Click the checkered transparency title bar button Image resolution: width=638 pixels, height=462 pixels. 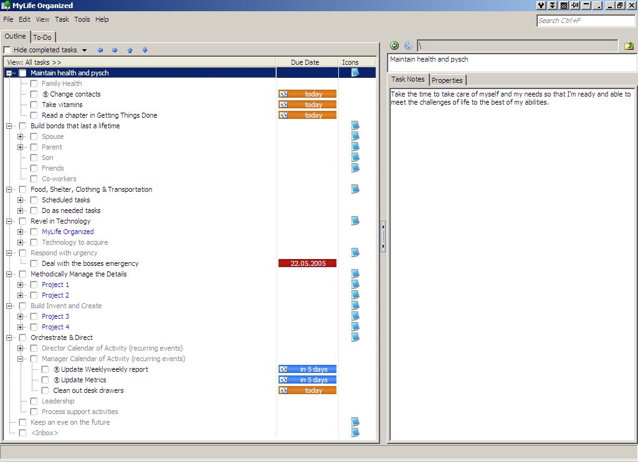click(563, 5)
